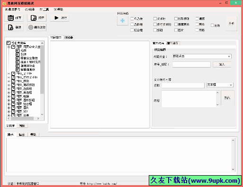Expand the 网页_高级按钮 tree node
243x187 pixels.
(x=9, y=85)
